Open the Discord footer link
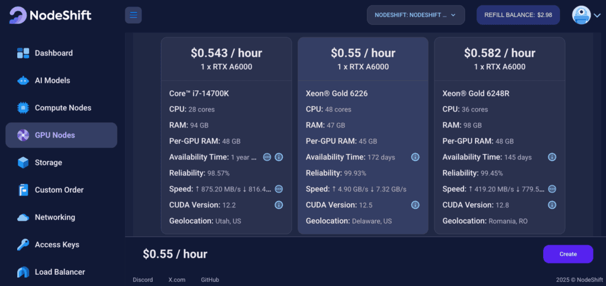606x286 pixels. 143,280
